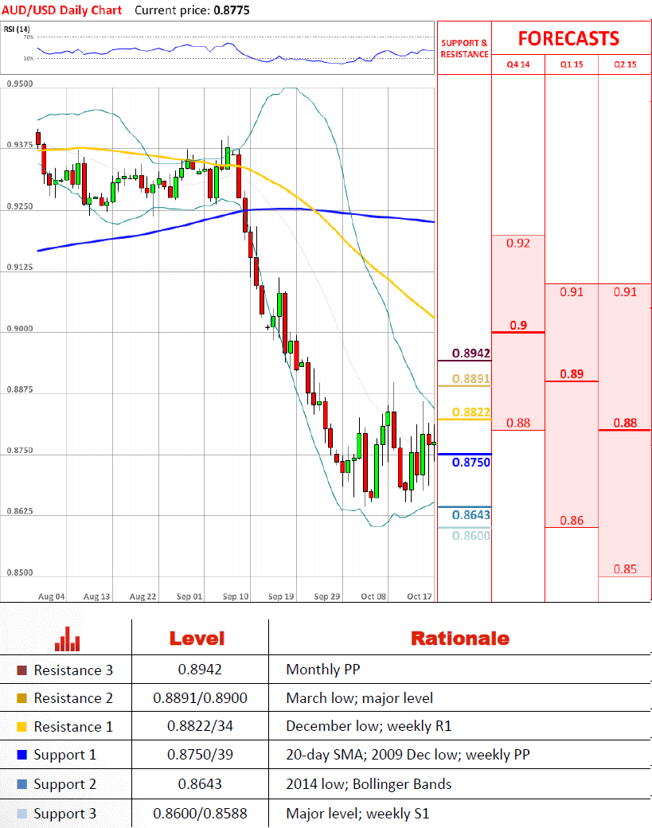Click the 'Resistance 3' row label
The width and height of the screenshot is (652, 828).
click(73, 670)
